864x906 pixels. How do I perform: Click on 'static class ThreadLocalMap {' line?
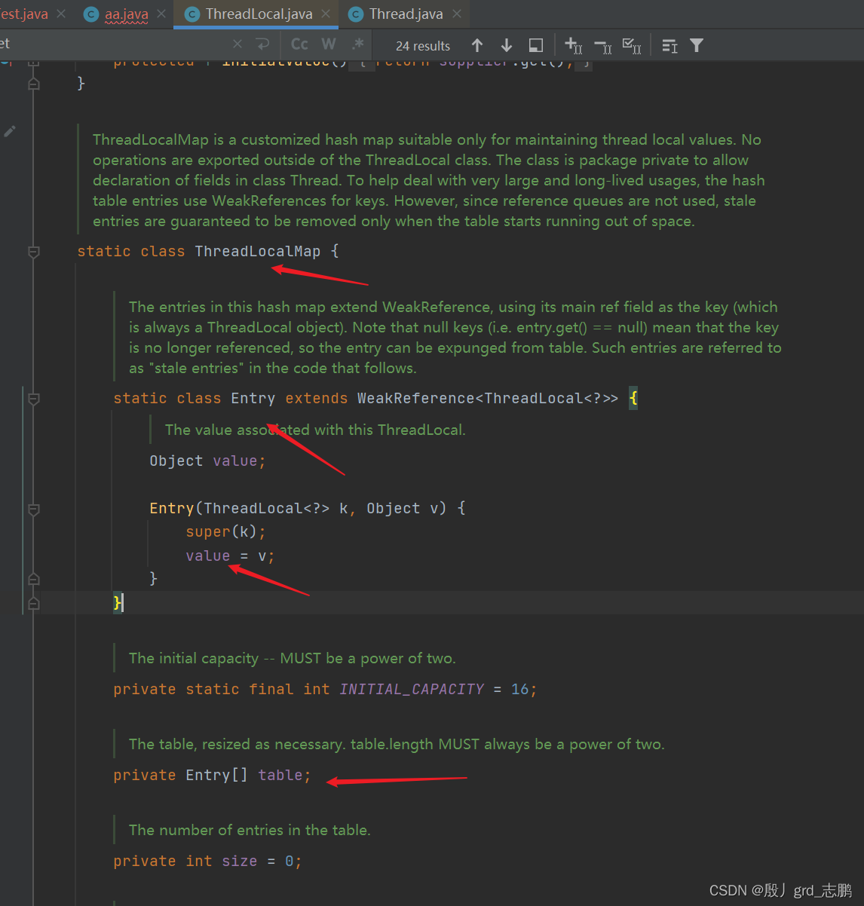pyautogui.click(x=208, y=251)
